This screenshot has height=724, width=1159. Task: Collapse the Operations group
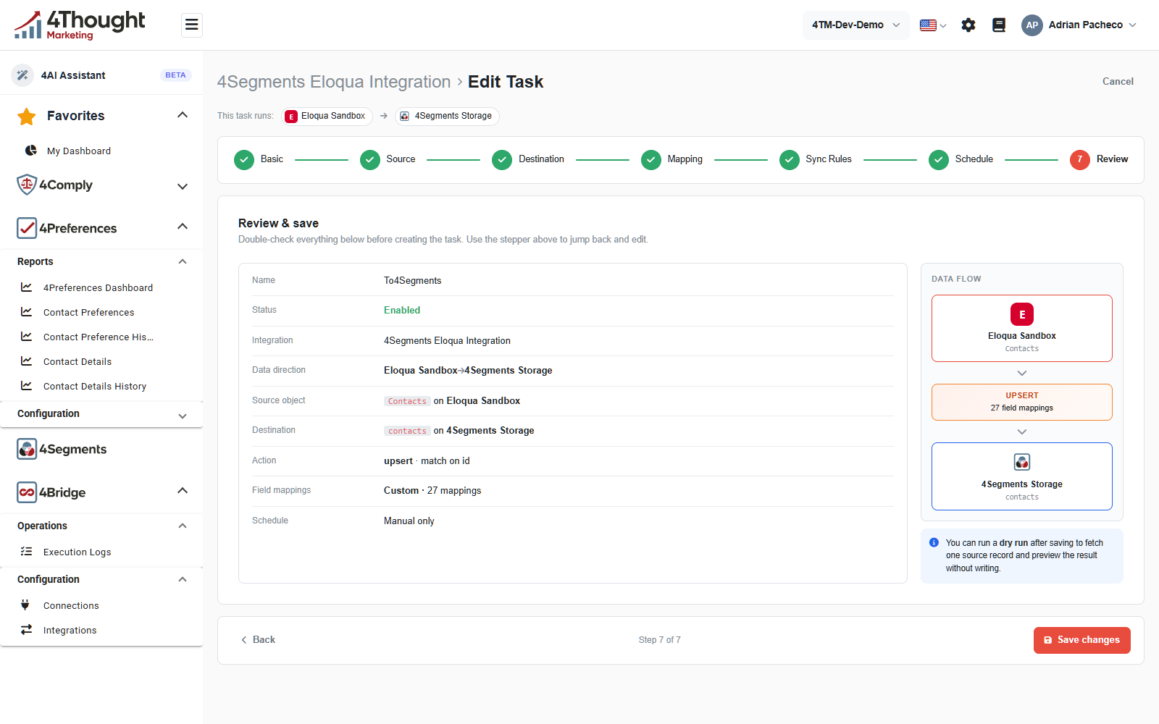(183, 526)
